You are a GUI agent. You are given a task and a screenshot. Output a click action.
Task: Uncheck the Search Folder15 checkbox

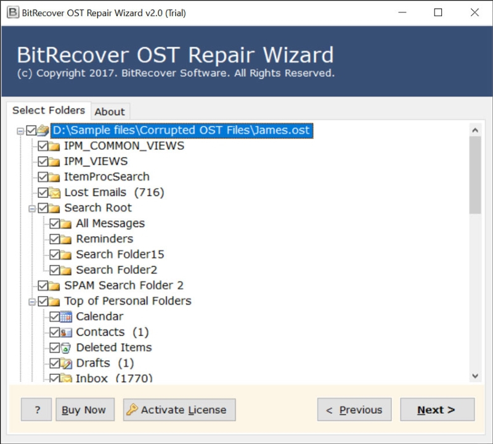(55, 254)
